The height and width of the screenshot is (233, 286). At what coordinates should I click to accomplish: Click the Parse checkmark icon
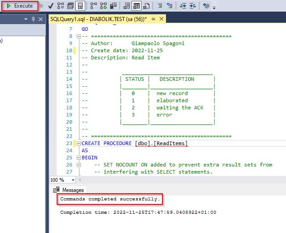point(50,6)
